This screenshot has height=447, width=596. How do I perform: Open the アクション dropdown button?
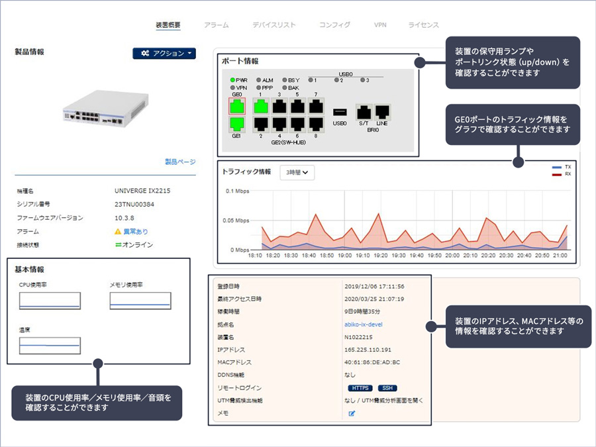(164, 53)
